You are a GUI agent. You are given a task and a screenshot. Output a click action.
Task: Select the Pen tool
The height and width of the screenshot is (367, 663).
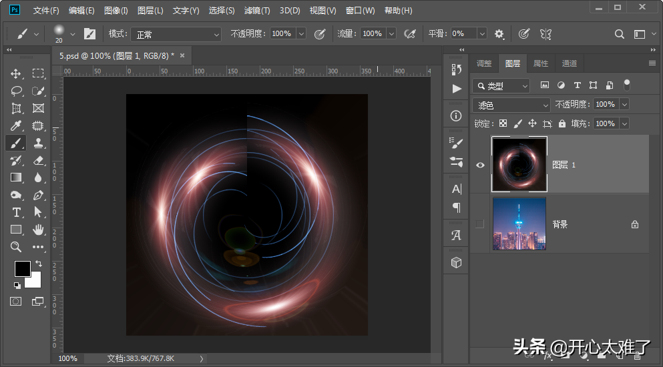pyautogui.click(x=38, y=195)
